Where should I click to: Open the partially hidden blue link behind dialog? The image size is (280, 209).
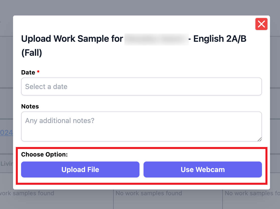[x=7, y=132]
